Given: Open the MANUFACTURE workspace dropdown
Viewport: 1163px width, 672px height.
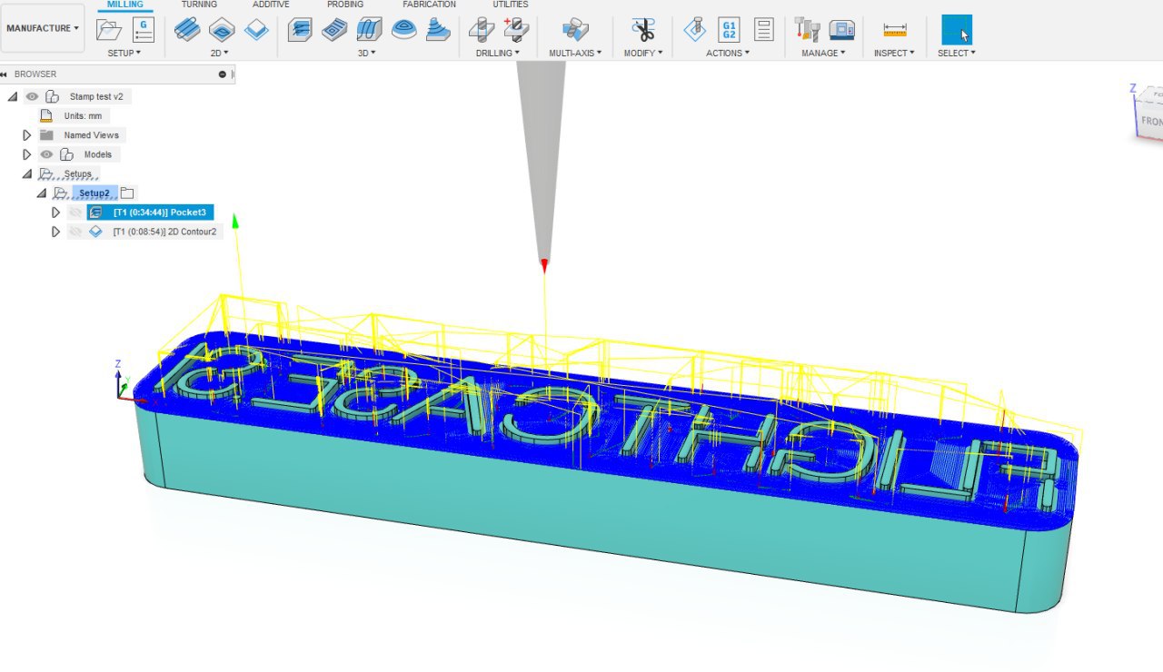Looking at the screenshot, I should [x=43, y=28].
